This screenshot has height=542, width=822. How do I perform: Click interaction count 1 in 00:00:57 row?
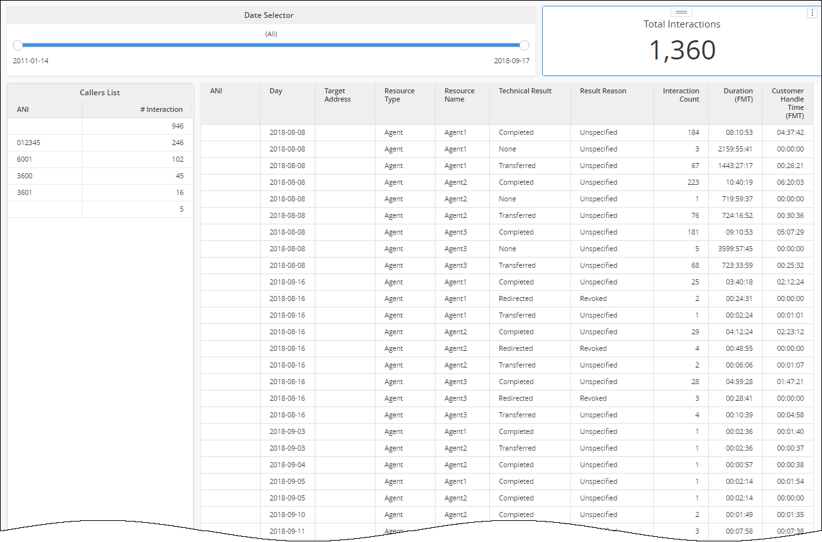(x=697, y=465)
